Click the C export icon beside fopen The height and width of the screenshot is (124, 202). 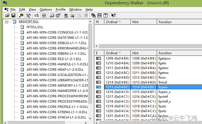tap(98, 87)
